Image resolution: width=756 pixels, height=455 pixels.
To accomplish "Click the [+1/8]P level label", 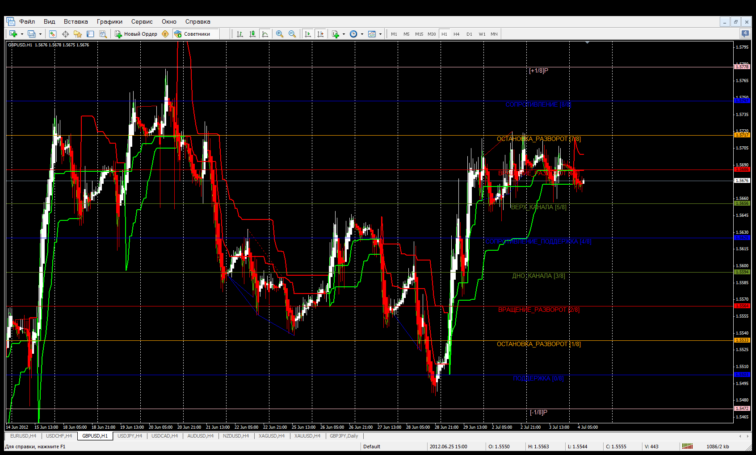I will click(538, 70).
